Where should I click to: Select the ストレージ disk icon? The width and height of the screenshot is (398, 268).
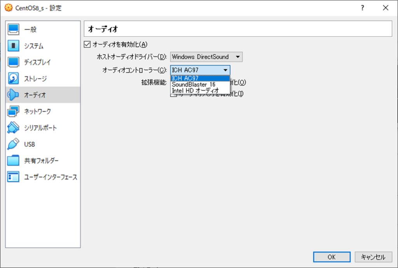pyautogui.click(x=13, y=78)
